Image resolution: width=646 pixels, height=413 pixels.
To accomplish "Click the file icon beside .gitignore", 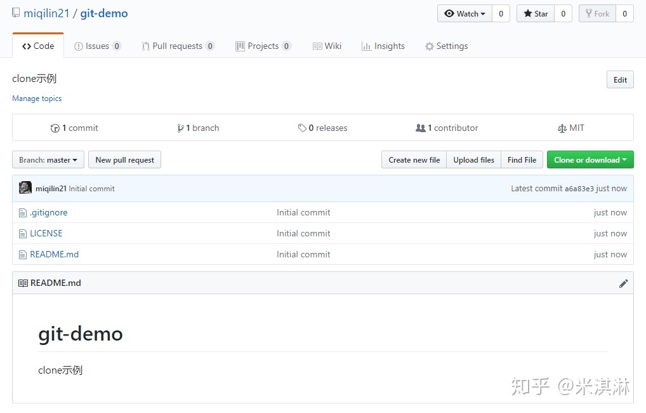I will click(x=23, y=213).
